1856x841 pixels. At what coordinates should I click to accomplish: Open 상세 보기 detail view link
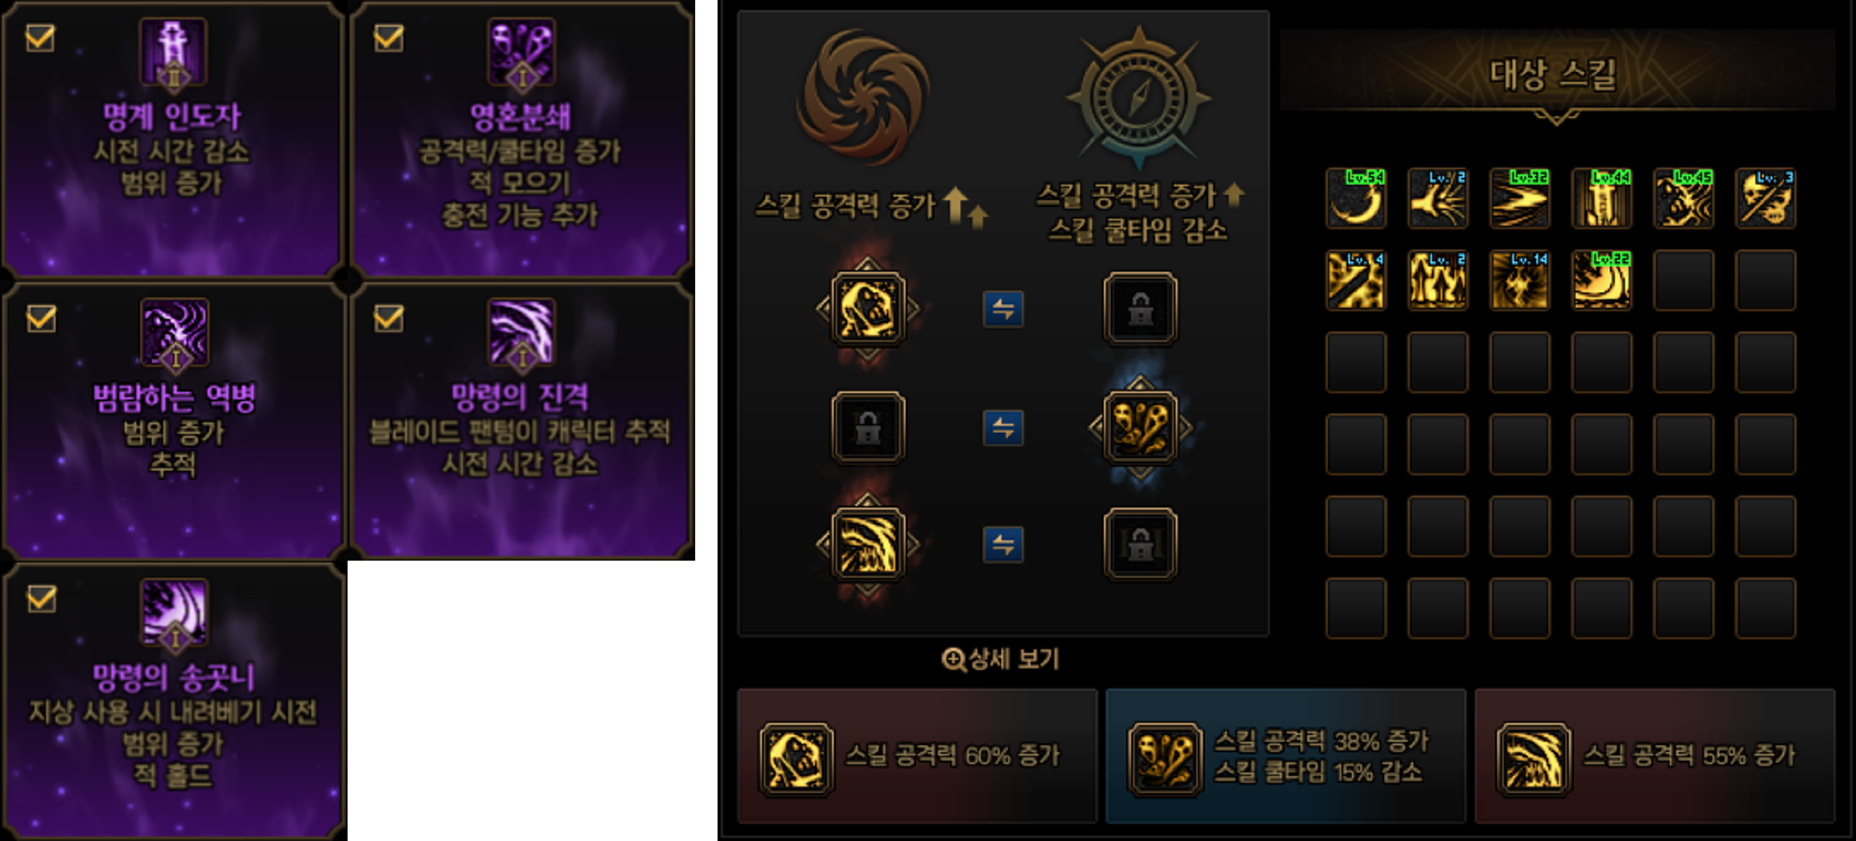click(x=1000, y=659)
